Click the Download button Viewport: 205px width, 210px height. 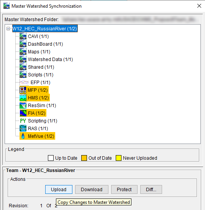(x=92, y=189)
